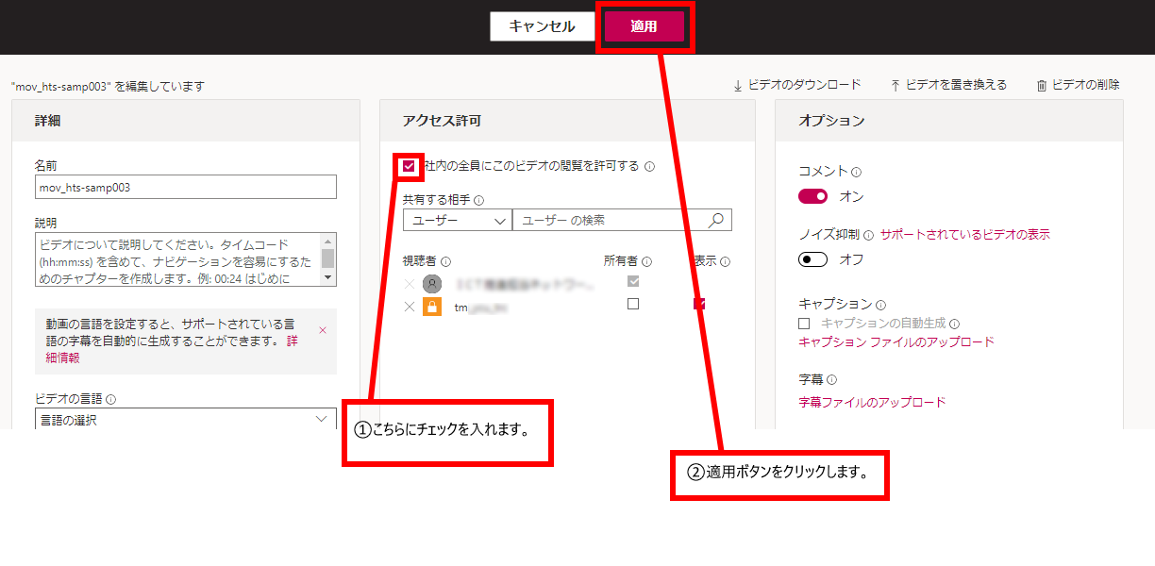This screenshot has height=566, width=1155.
Task: Dismiss the language caption notice with X
Action: [x=323, y=330]
